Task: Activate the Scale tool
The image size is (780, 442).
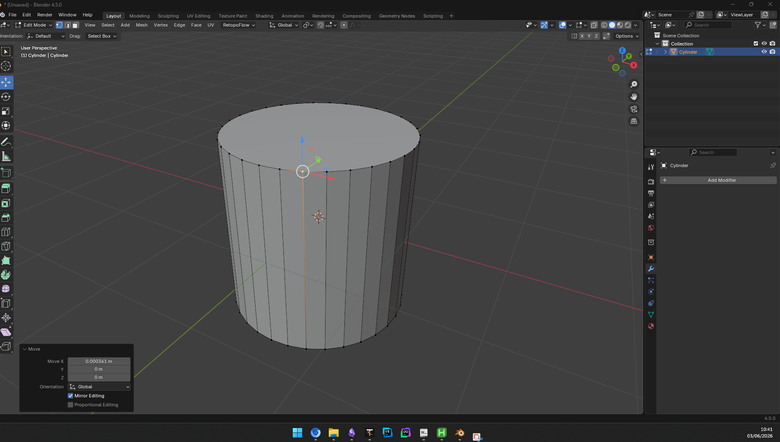Action: click(x=6, y=111)
